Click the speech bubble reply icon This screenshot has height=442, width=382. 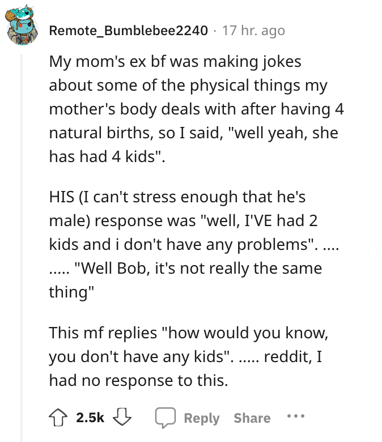pyautogui.click(x=165, y=418)
